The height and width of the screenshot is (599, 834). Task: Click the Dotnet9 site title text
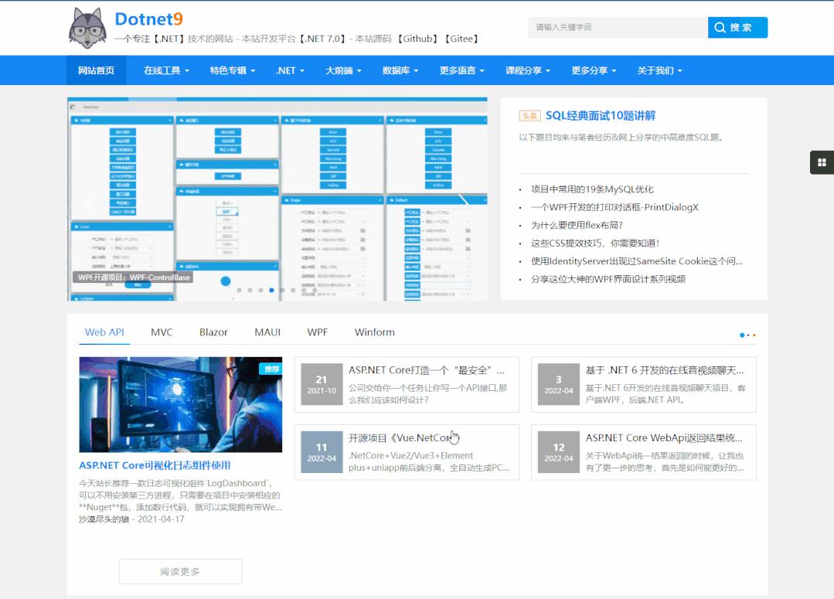tap(149, 19)
